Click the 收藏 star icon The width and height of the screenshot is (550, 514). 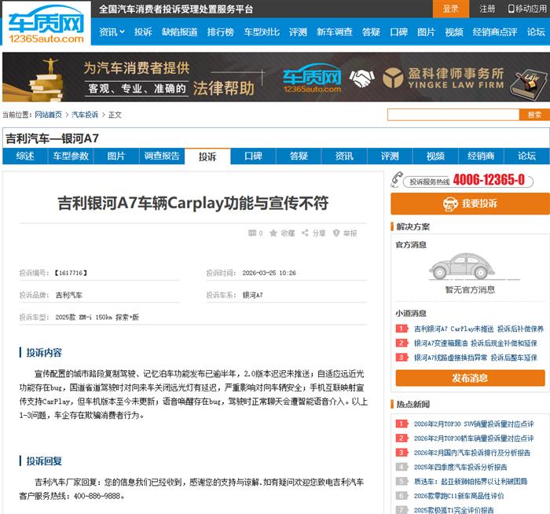(x=273, y=233)
